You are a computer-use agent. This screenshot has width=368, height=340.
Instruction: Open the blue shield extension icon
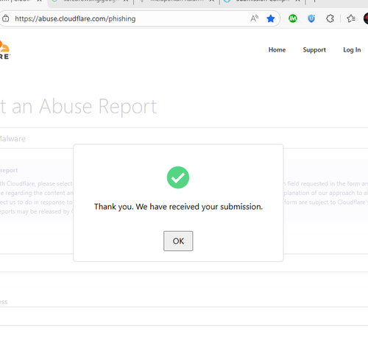coord(311,18)
